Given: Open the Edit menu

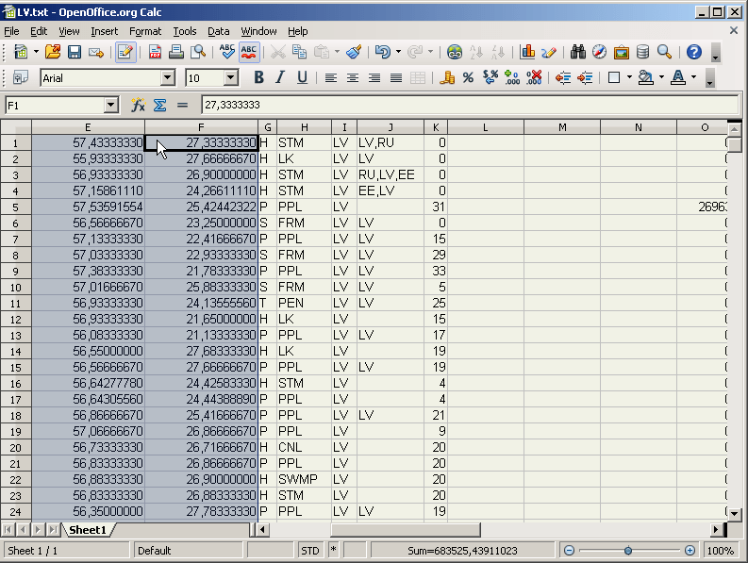Looking at the screenshot, I should (39, 31).
